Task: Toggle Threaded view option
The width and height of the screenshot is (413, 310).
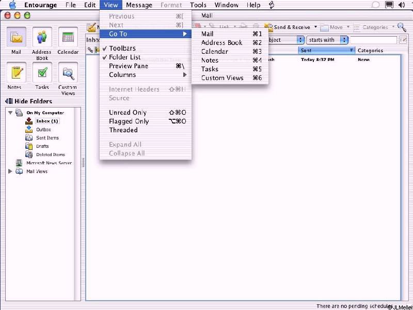Action: click(x=146, y=130)
